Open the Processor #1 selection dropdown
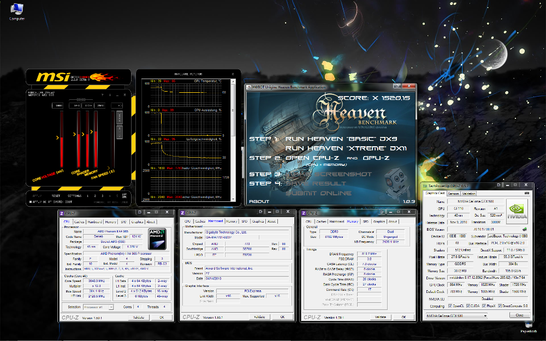This screenshot has height=341, width=546. (98, 307)
